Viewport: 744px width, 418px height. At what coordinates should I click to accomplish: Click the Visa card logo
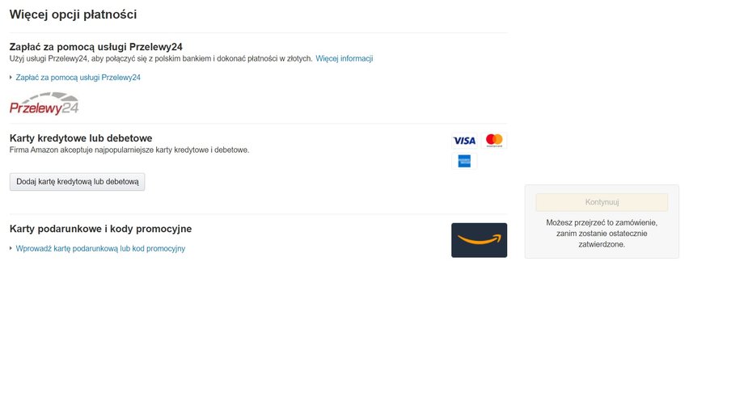coord(464,141)
